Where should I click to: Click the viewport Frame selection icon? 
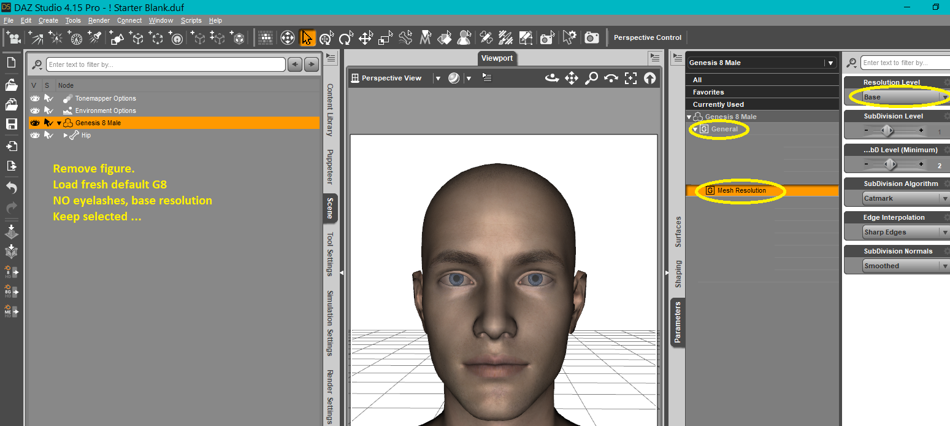click(630, 78)
